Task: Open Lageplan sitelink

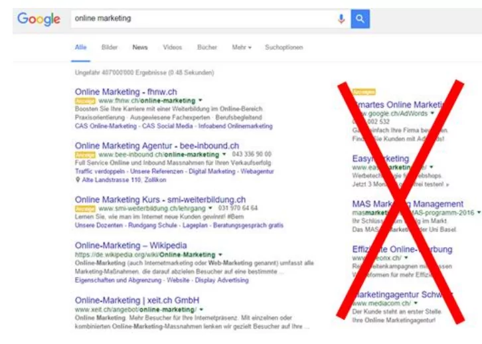Action: [195, 225]
